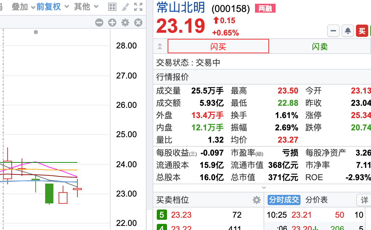371x230 pixels.
Task: Click the large green candlestick on chart
Action: tap(49, 193)
